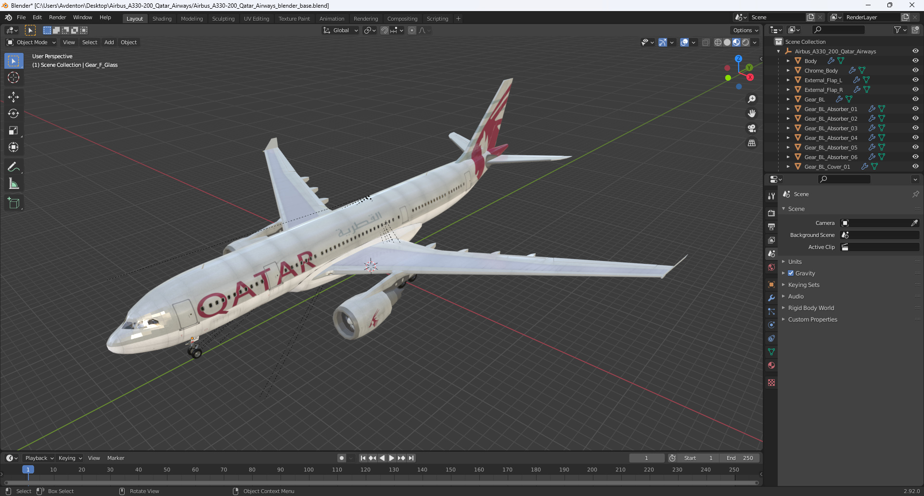Click the End frame field showing 250
Screen dimensions: 924x496
[x=740, y=458]
